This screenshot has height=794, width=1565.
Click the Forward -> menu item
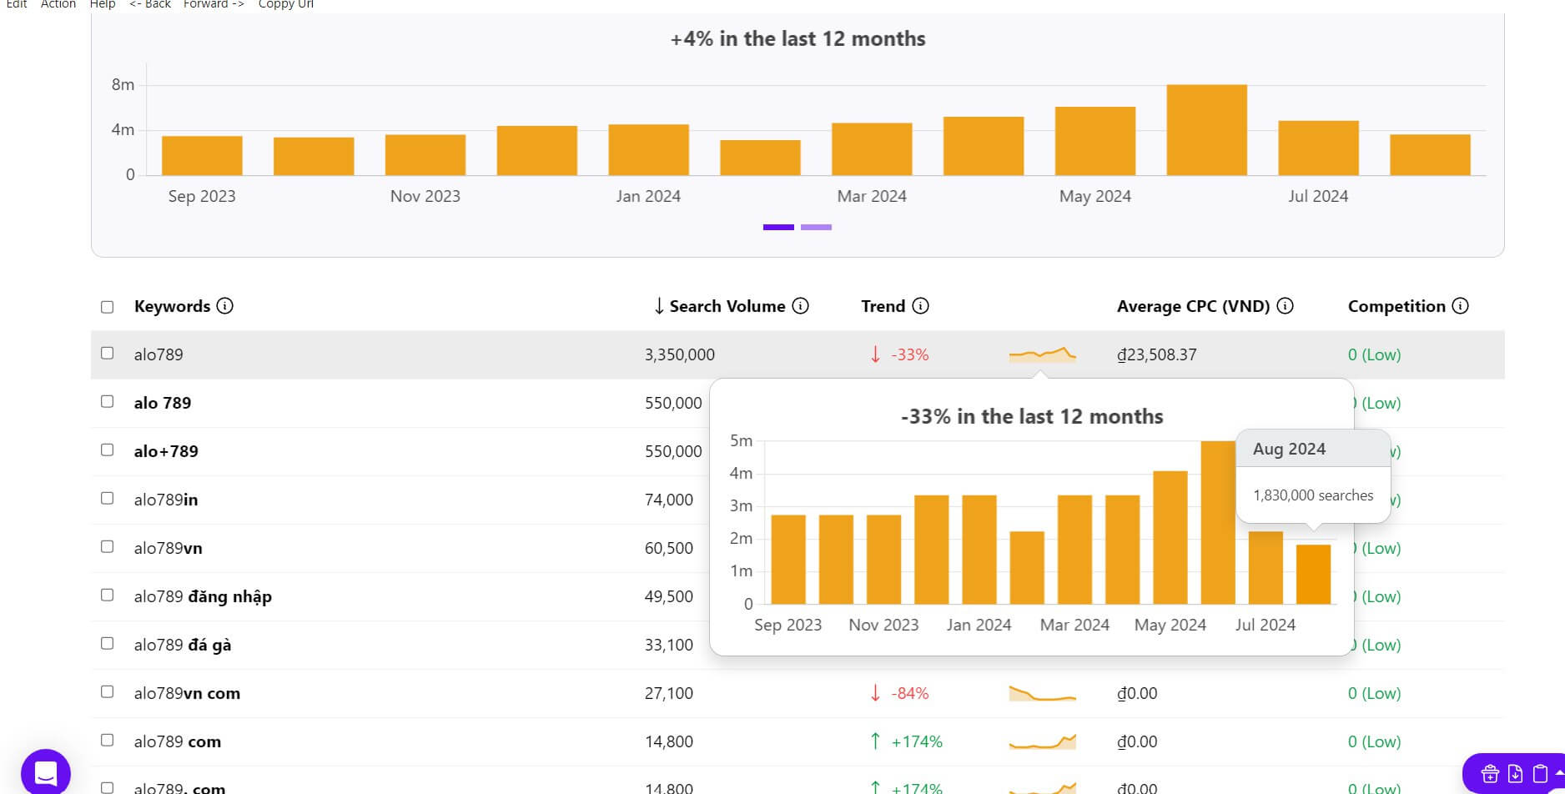click(x=214, y=4)
